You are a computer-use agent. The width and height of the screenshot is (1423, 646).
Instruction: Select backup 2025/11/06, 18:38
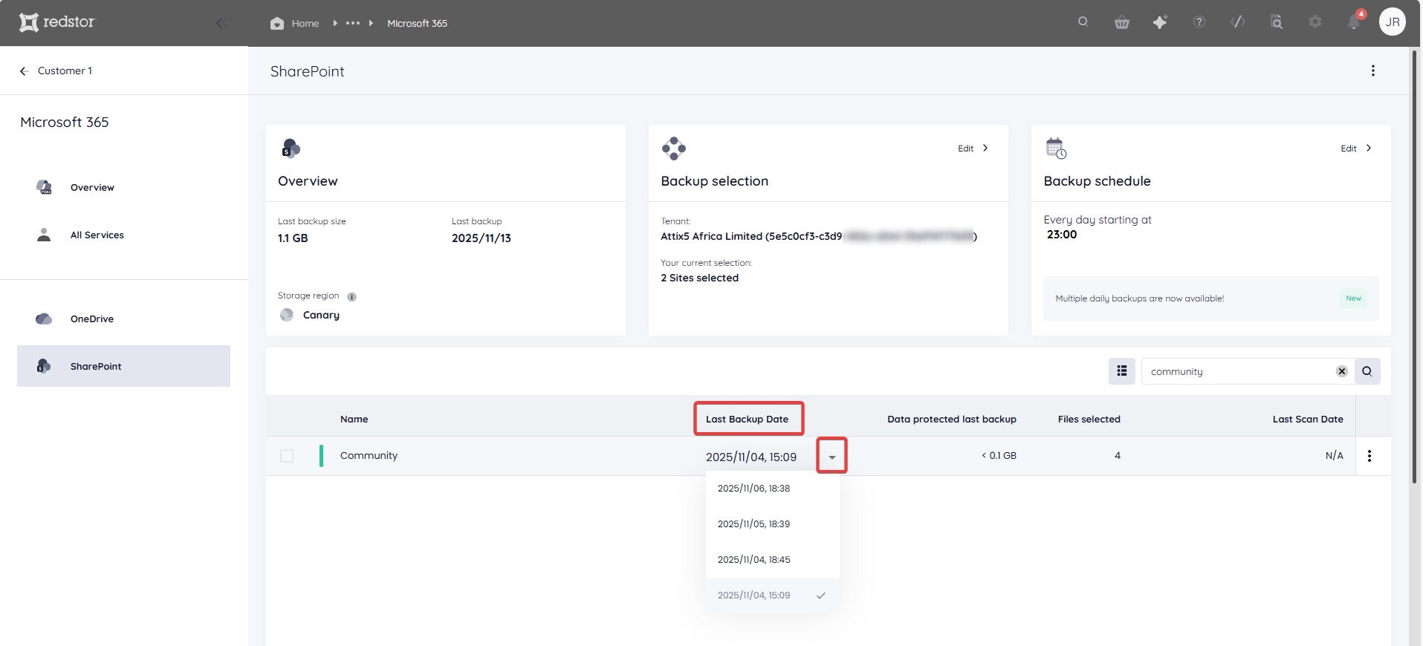coord(772,489)
